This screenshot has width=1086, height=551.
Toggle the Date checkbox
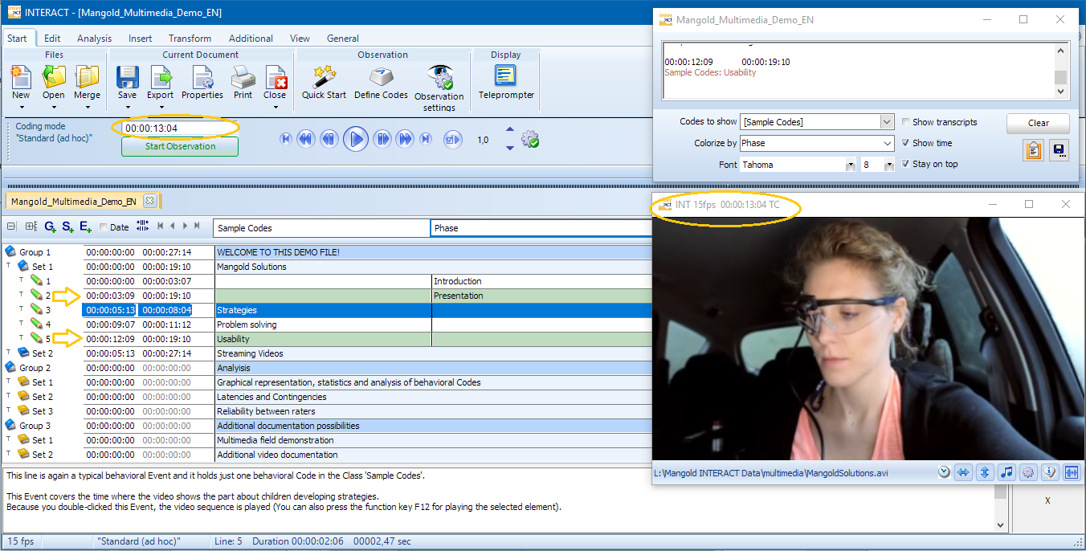[x=104, y=227]
